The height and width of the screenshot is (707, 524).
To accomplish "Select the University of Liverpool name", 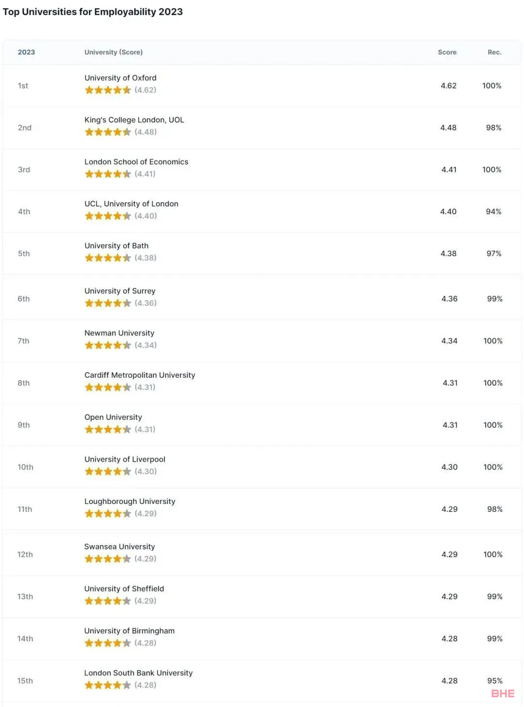I will point(125,459).
